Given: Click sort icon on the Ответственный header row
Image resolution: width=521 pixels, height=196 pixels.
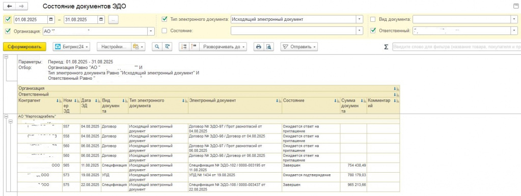Looking at the screenshot, I should tap(396, 94).
